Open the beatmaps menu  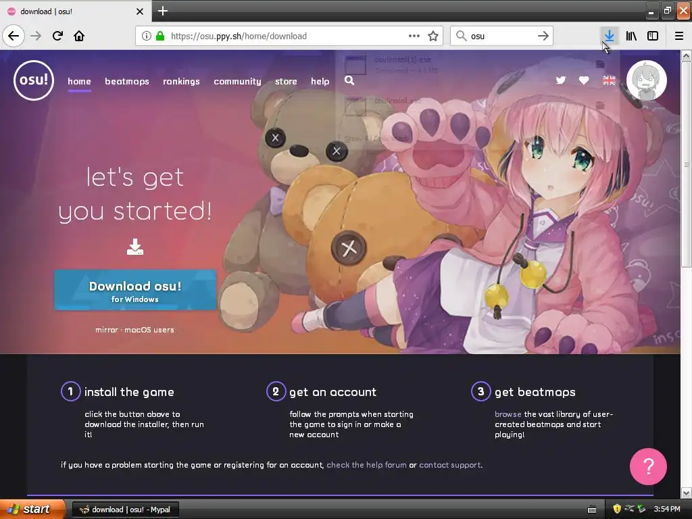pyautogui.click(x=126, y=81)
